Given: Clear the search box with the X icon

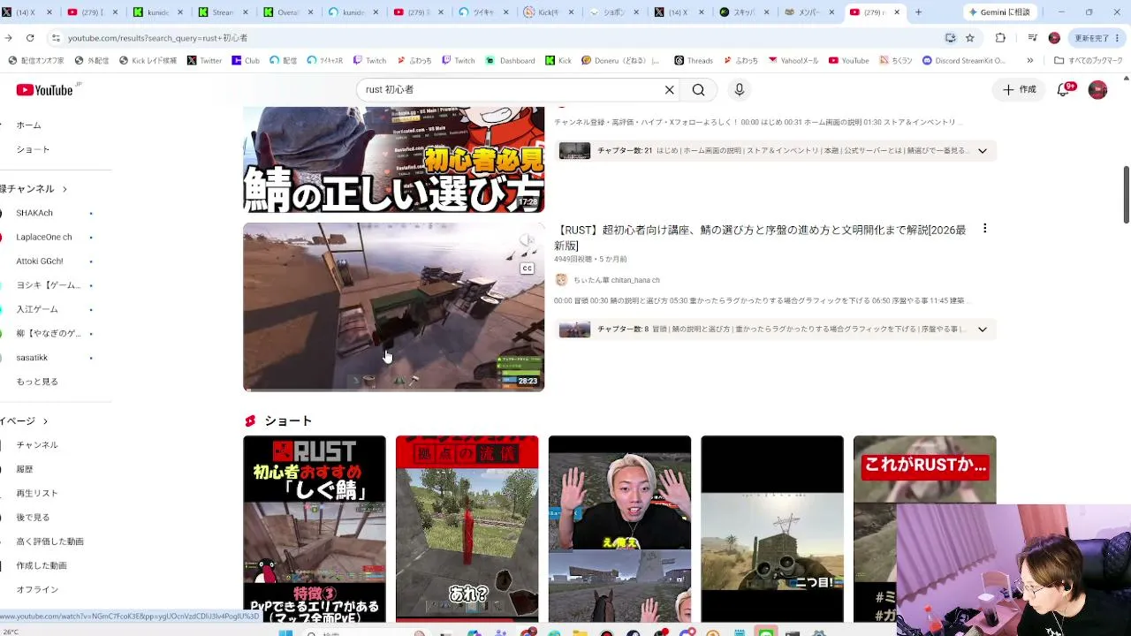Looking at the screenshot, I should pos(669,89).
